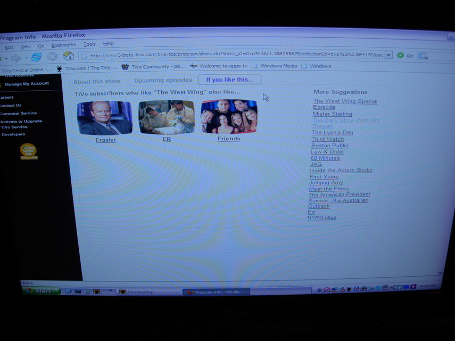
Task: Click the VeriSign Secure Site badge
Action: pos(28,151)
